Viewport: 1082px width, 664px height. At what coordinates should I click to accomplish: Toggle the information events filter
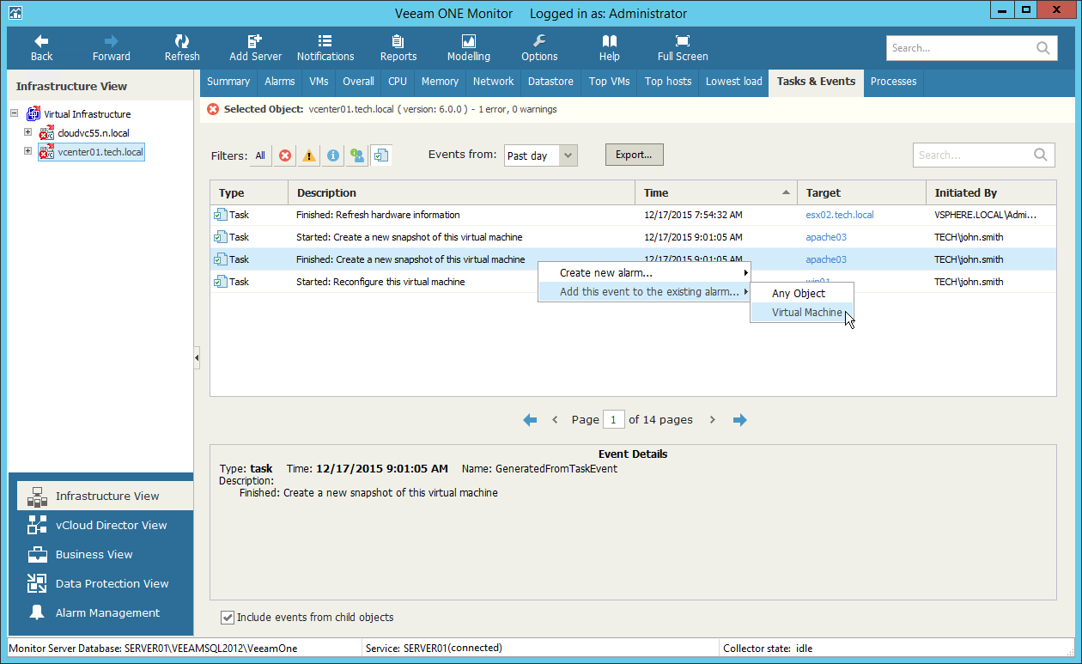pyautogui.click(x=333, y=155)
